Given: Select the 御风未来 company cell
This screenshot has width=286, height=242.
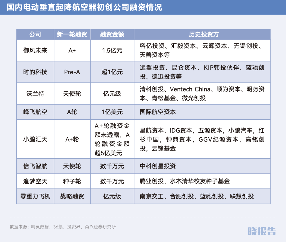Looking at the screenshot, I should 35,50.
